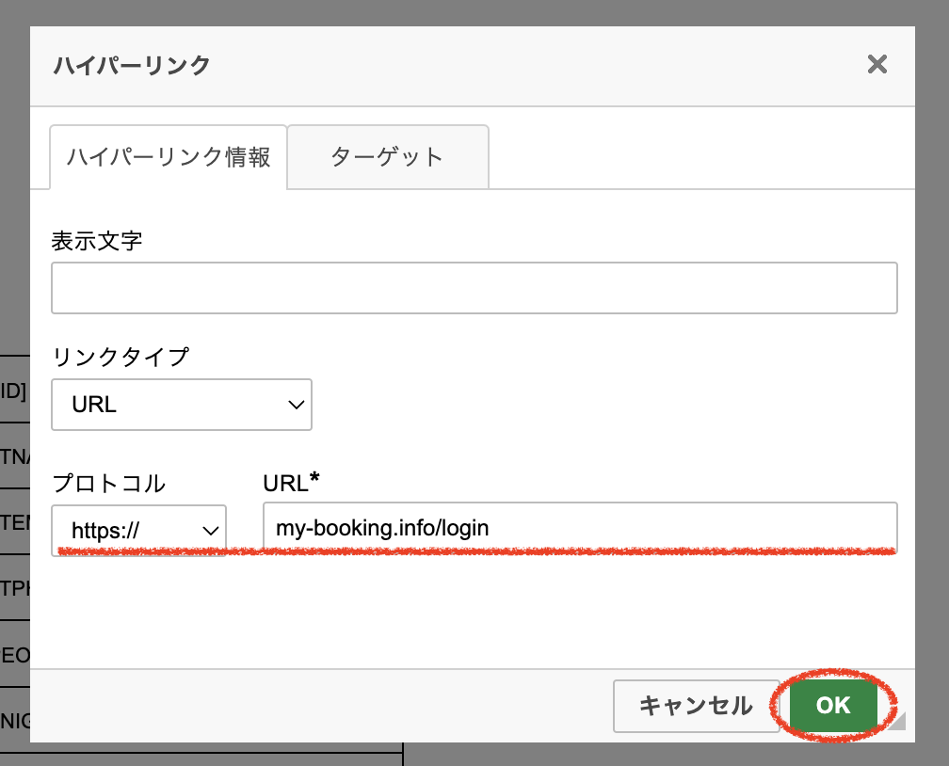Click the chevron arrow of リンクタイプ selector
Viewport: 949px width, 766px height.
coord(296,405)
